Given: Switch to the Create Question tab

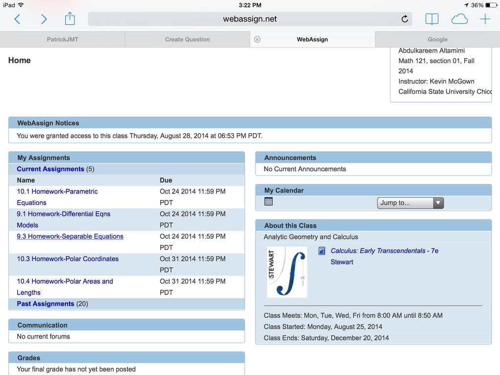Looking at the screenshot, I should coord(187,39).
